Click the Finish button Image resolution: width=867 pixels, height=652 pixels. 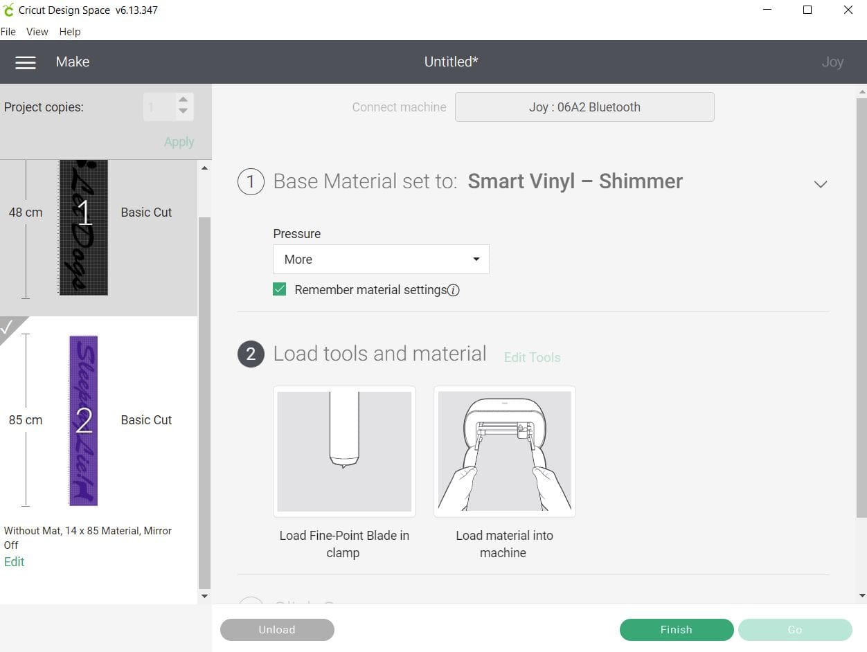pyautogui.click(x=677, y=630)
